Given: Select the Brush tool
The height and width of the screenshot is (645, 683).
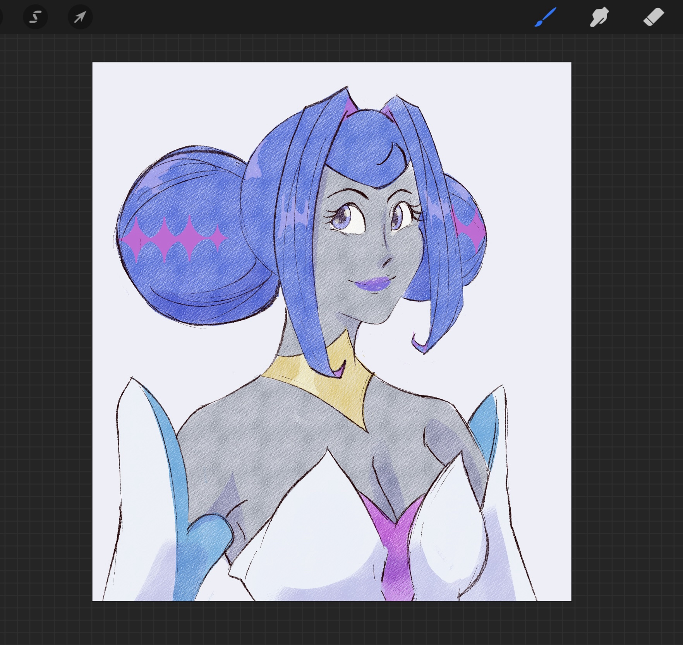Looking at the screenshot, I should point(545,17).
